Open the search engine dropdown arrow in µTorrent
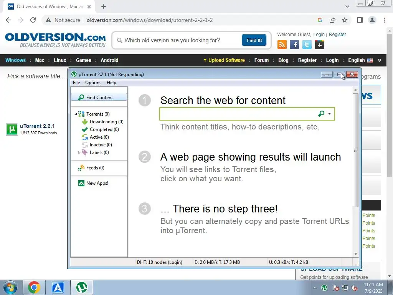 329,114
